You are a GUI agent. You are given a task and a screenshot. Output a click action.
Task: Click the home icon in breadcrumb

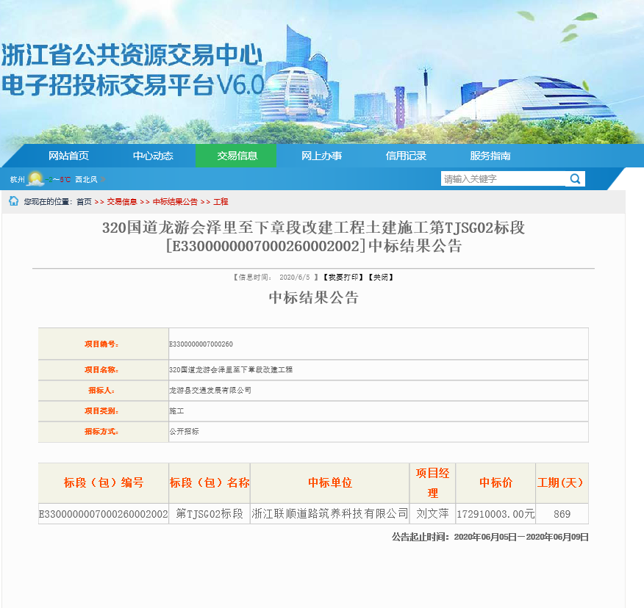click(13, 201)
